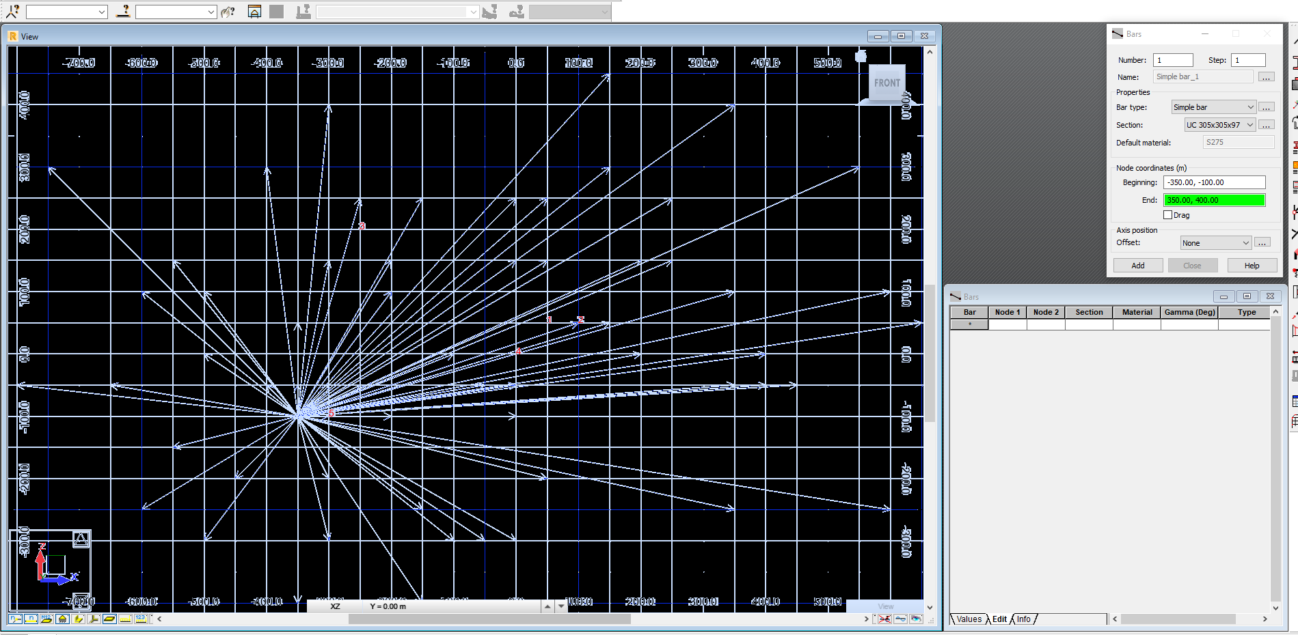Click the render view mode icon
This screenshot has height=635, width=1298.
pyautogui.click(x=917, y=619)
